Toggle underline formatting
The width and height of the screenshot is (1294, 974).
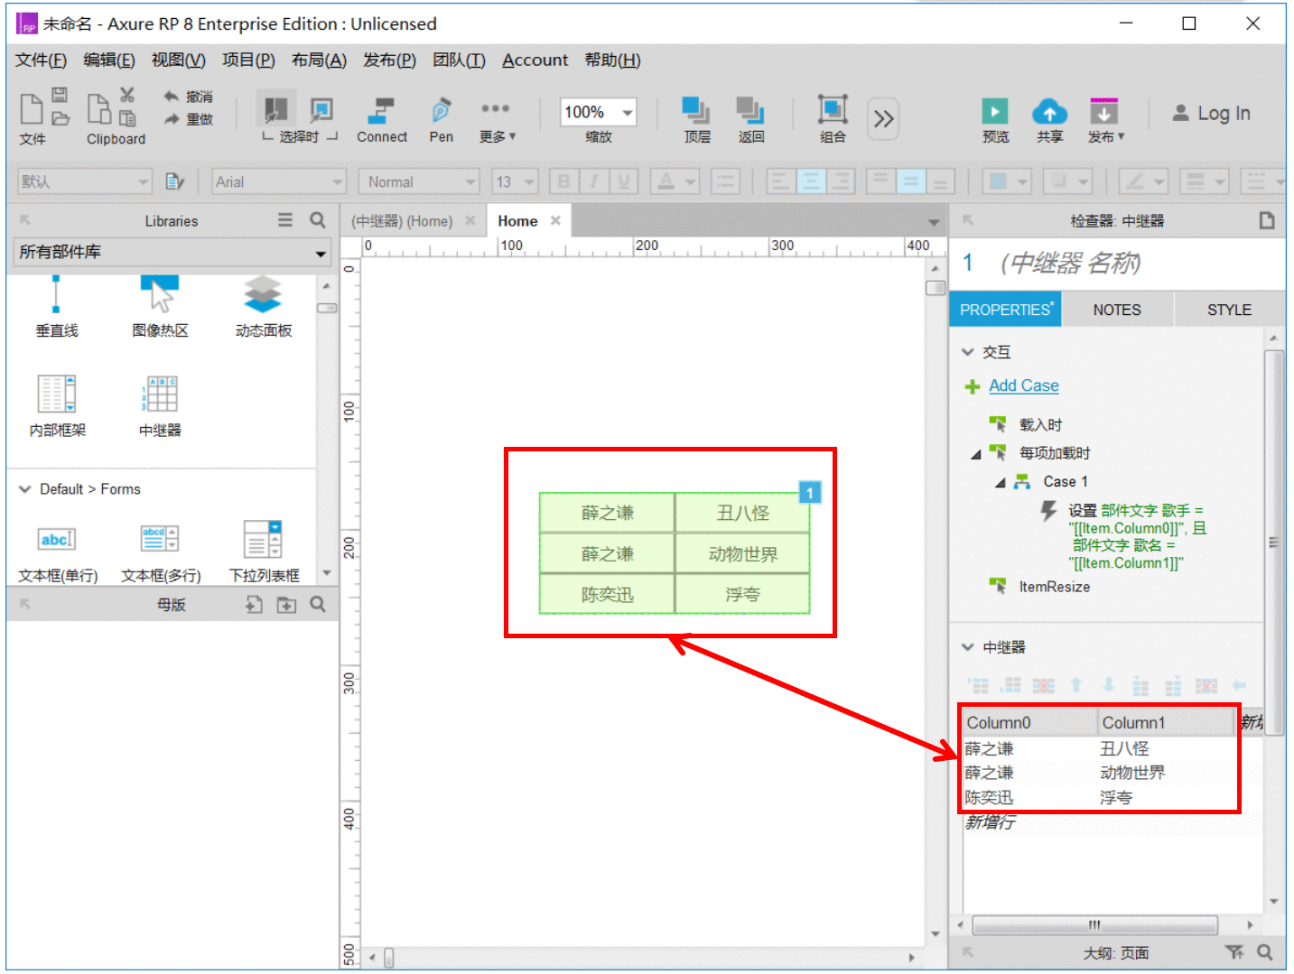tap(623, 181)
